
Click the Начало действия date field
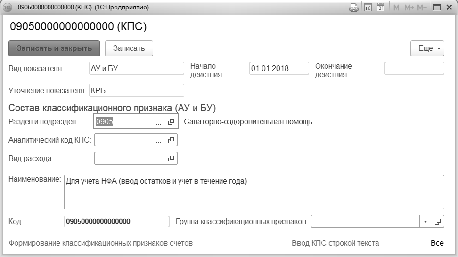click(x=279, y=68)
